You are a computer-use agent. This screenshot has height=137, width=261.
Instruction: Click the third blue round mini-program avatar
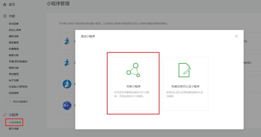67,84
